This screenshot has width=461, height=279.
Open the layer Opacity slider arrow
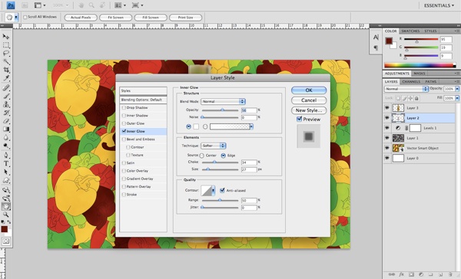click(x=457, y=89)
